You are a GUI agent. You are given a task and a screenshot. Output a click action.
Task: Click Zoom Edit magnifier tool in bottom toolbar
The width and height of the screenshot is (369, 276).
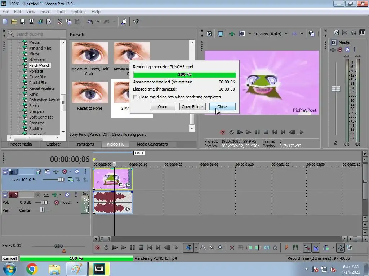220,248
